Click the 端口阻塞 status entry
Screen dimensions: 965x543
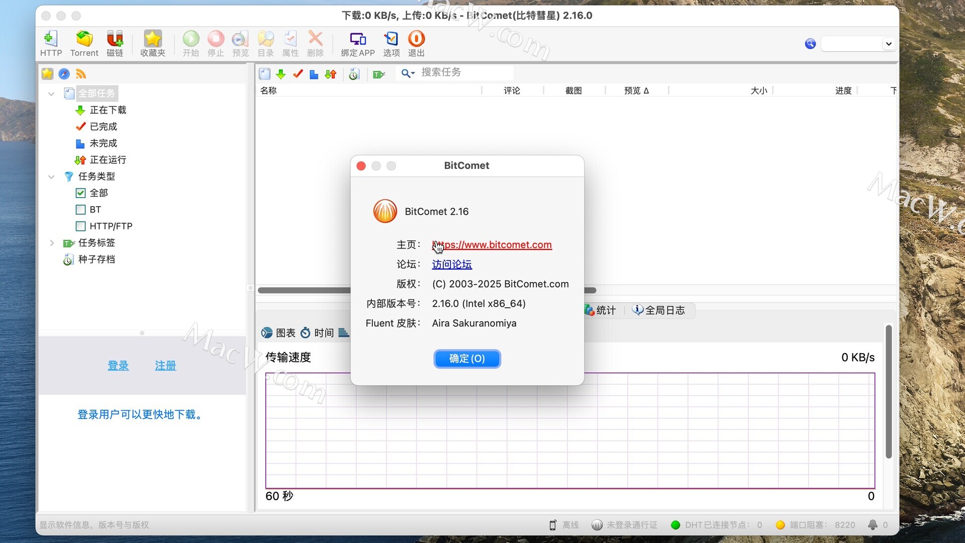click(815, 525)
